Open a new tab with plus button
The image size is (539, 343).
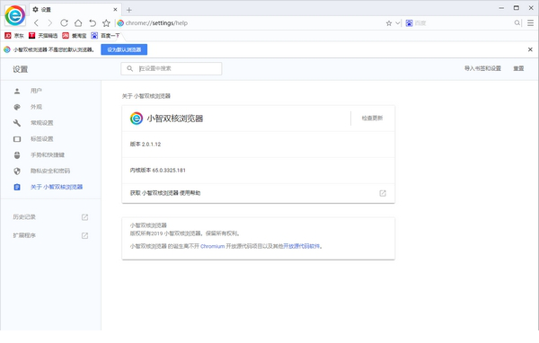[x=128, y=10]
